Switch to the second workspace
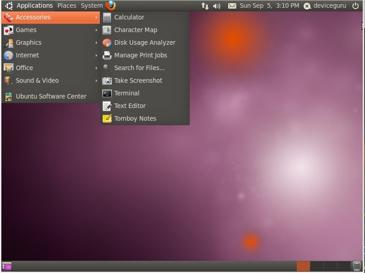365x273 pixels. (317, 266)
